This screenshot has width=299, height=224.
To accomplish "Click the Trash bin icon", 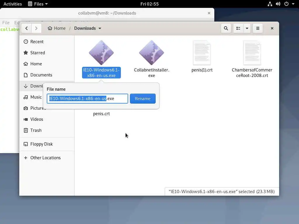I will [x=26, y=130].
